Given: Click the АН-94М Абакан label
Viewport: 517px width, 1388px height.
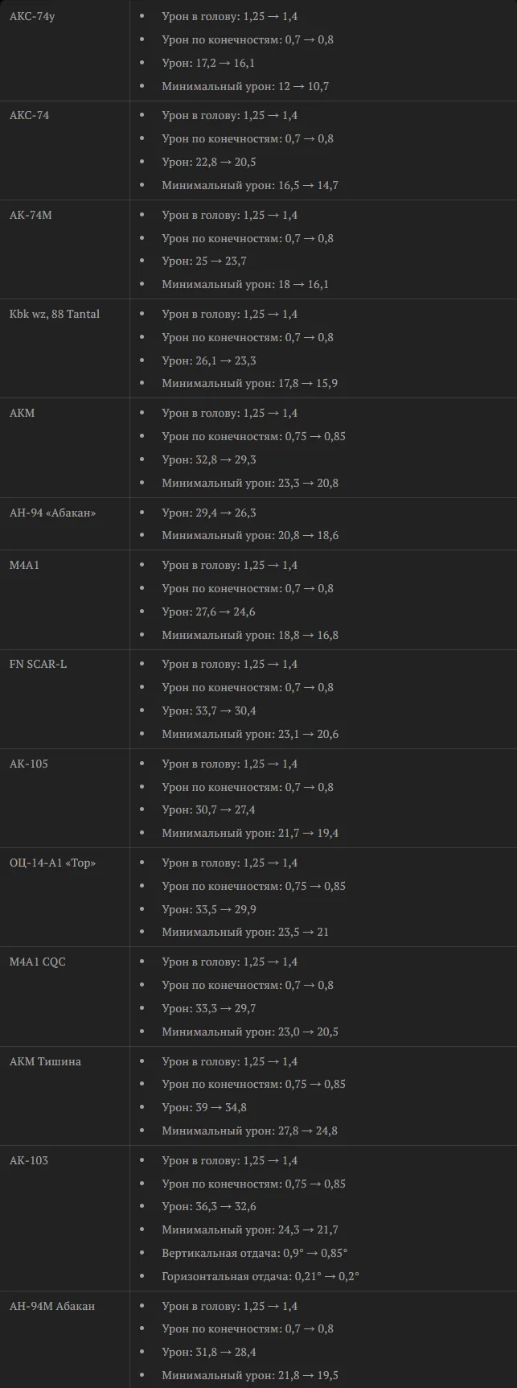Looking at the screenshot, I should pos(52,1306).
